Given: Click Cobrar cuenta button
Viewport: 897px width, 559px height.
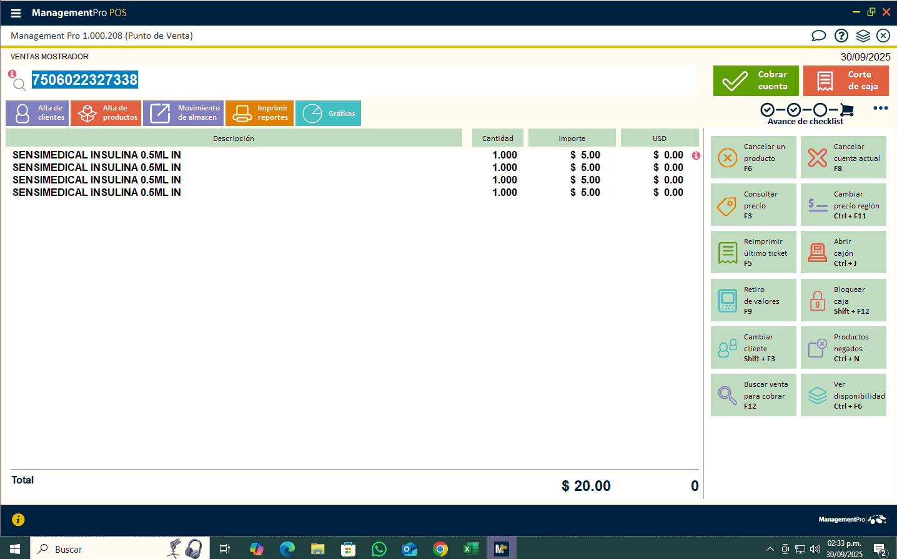Looking at the screenshot, I should 756,80.
